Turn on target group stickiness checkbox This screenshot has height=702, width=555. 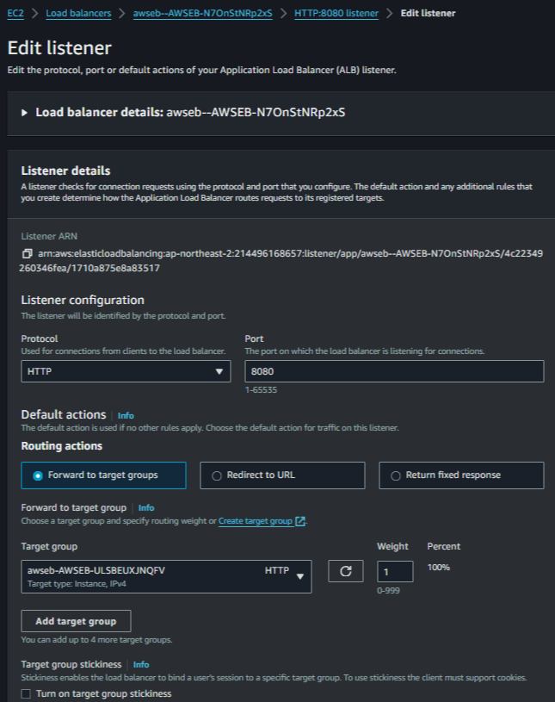coord(27,693)
